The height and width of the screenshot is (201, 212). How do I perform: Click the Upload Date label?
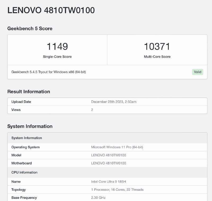[x=21, y=102]
